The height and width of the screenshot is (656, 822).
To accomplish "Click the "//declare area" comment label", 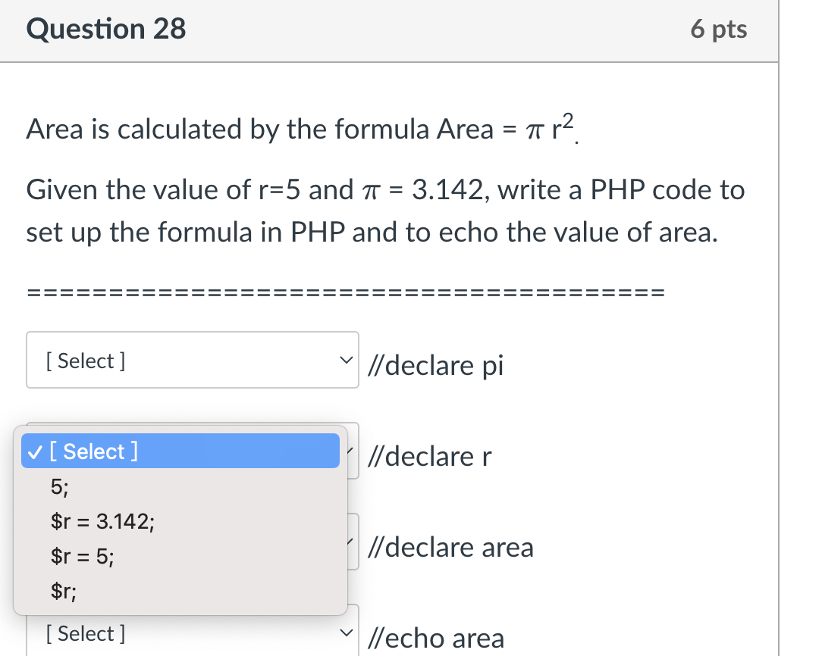I will (x=451, y=547).
